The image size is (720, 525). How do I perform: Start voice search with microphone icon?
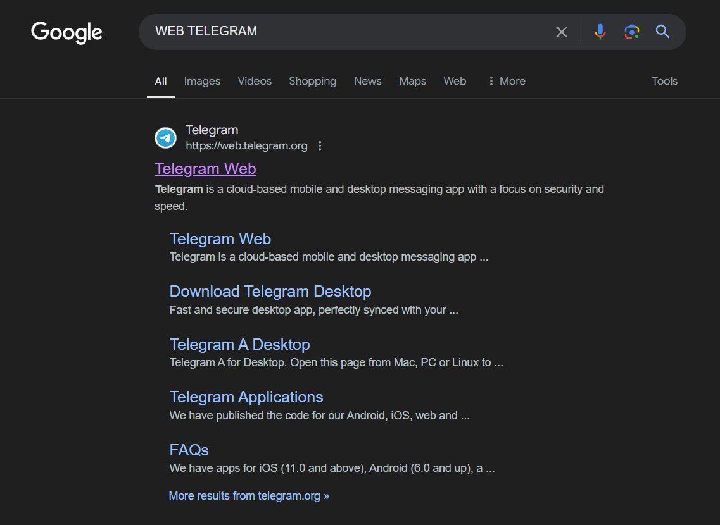point(600,32)
